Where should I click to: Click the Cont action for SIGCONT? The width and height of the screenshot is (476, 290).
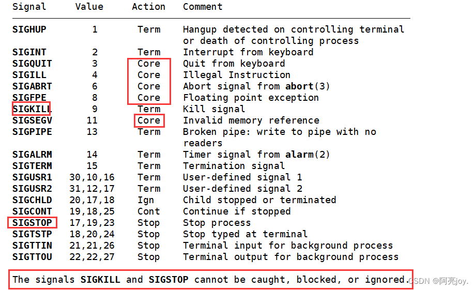pos(148,211)
